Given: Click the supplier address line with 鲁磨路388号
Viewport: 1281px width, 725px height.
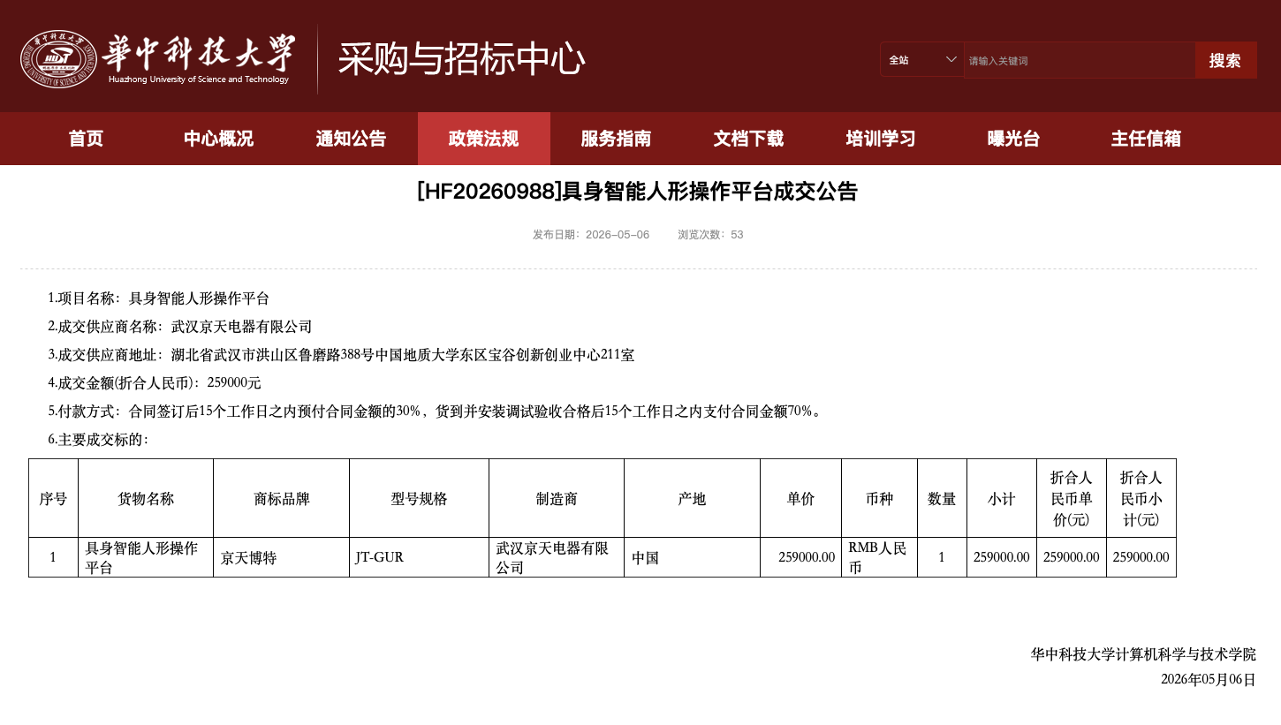Looking at the screenshot, I should tap(341, 355).
